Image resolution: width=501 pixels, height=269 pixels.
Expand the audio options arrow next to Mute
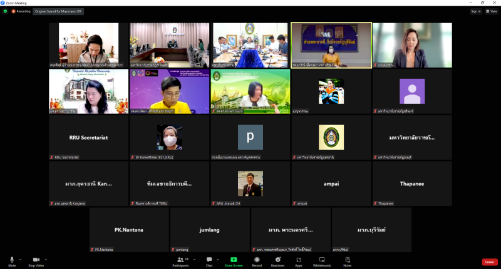tap(21, 259)
